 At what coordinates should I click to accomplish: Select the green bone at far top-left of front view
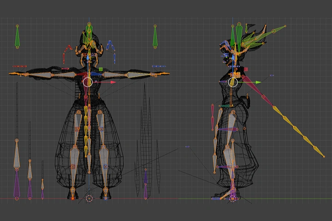coord(18,37)
